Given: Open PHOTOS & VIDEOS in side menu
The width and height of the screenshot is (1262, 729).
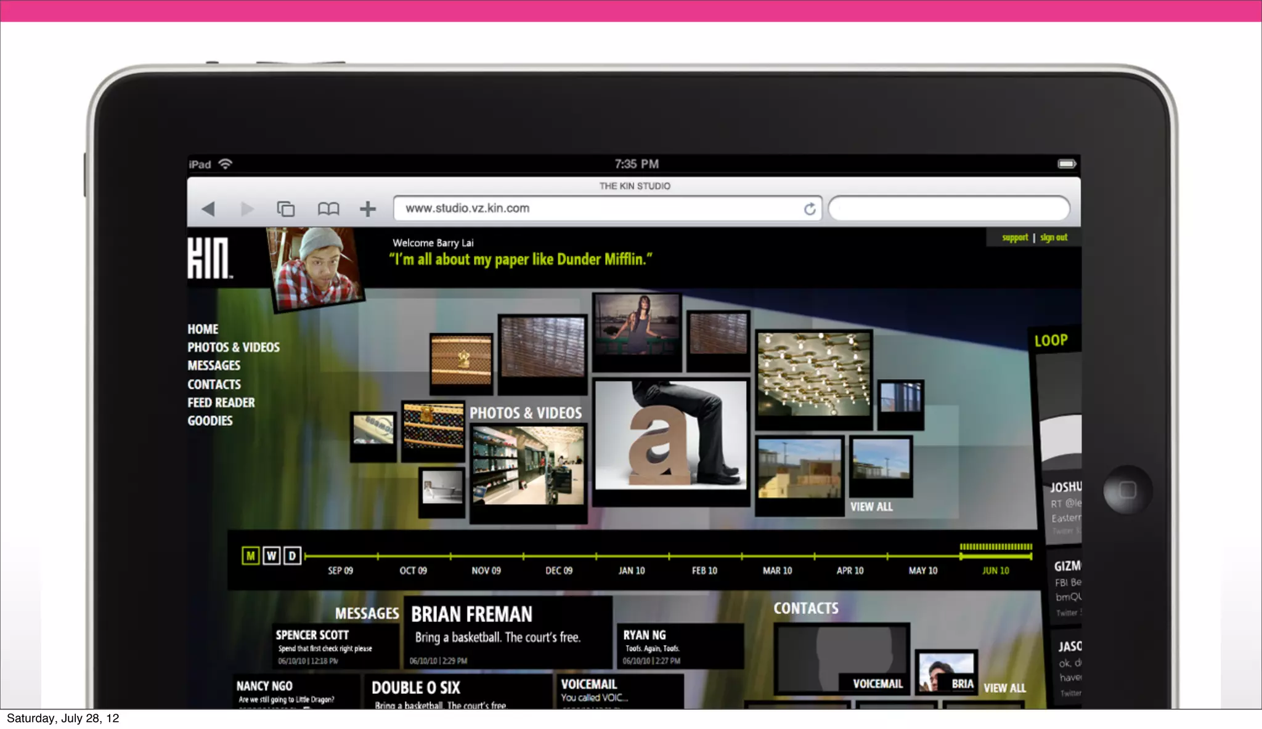Looking at the screenshot, I should click(234, 347).
